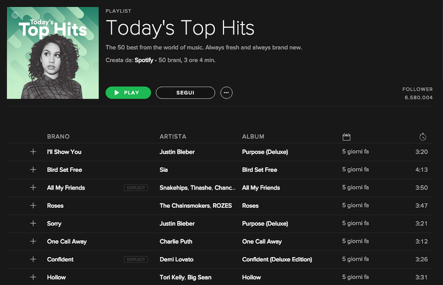Sort by the Album column header
The height and width of the screenshot is (285, 443).
(253, 137)
